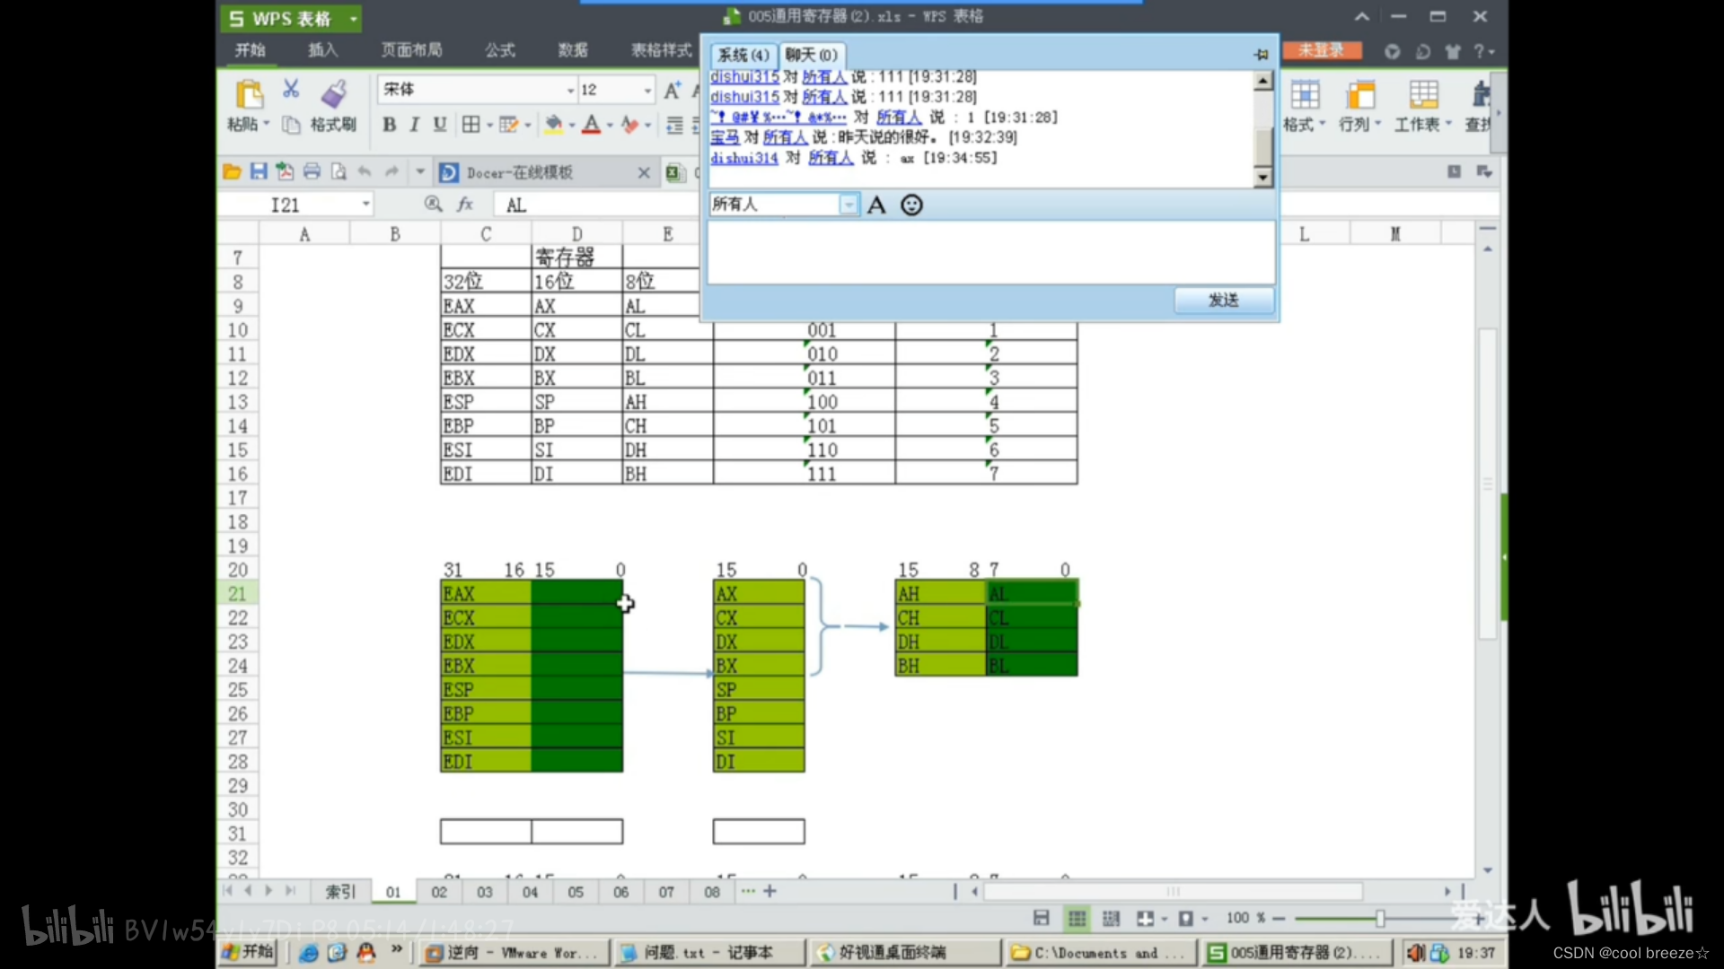Viewport: 1724px width, 969px height.
Task: Close the Docer-在线模板 tab
Action: point(644,172)
